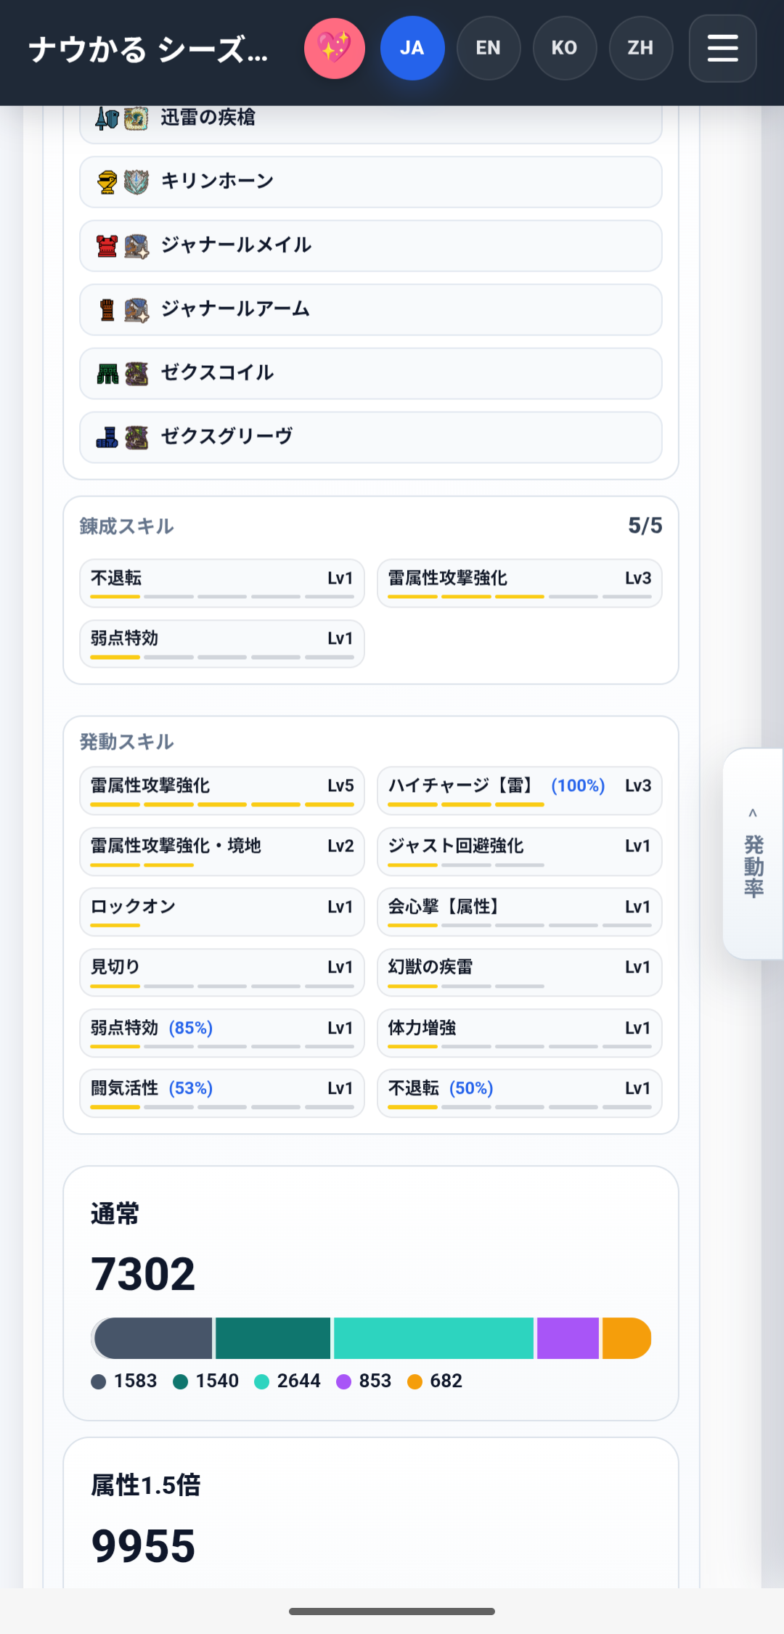784x1634 pixels.
Task: Click the ナウかる シーズ... site title
Action: pyautogui.click(x=149, y=49)
